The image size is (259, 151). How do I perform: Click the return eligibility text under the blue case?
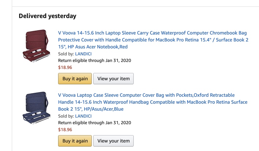[x=94, y=123]
